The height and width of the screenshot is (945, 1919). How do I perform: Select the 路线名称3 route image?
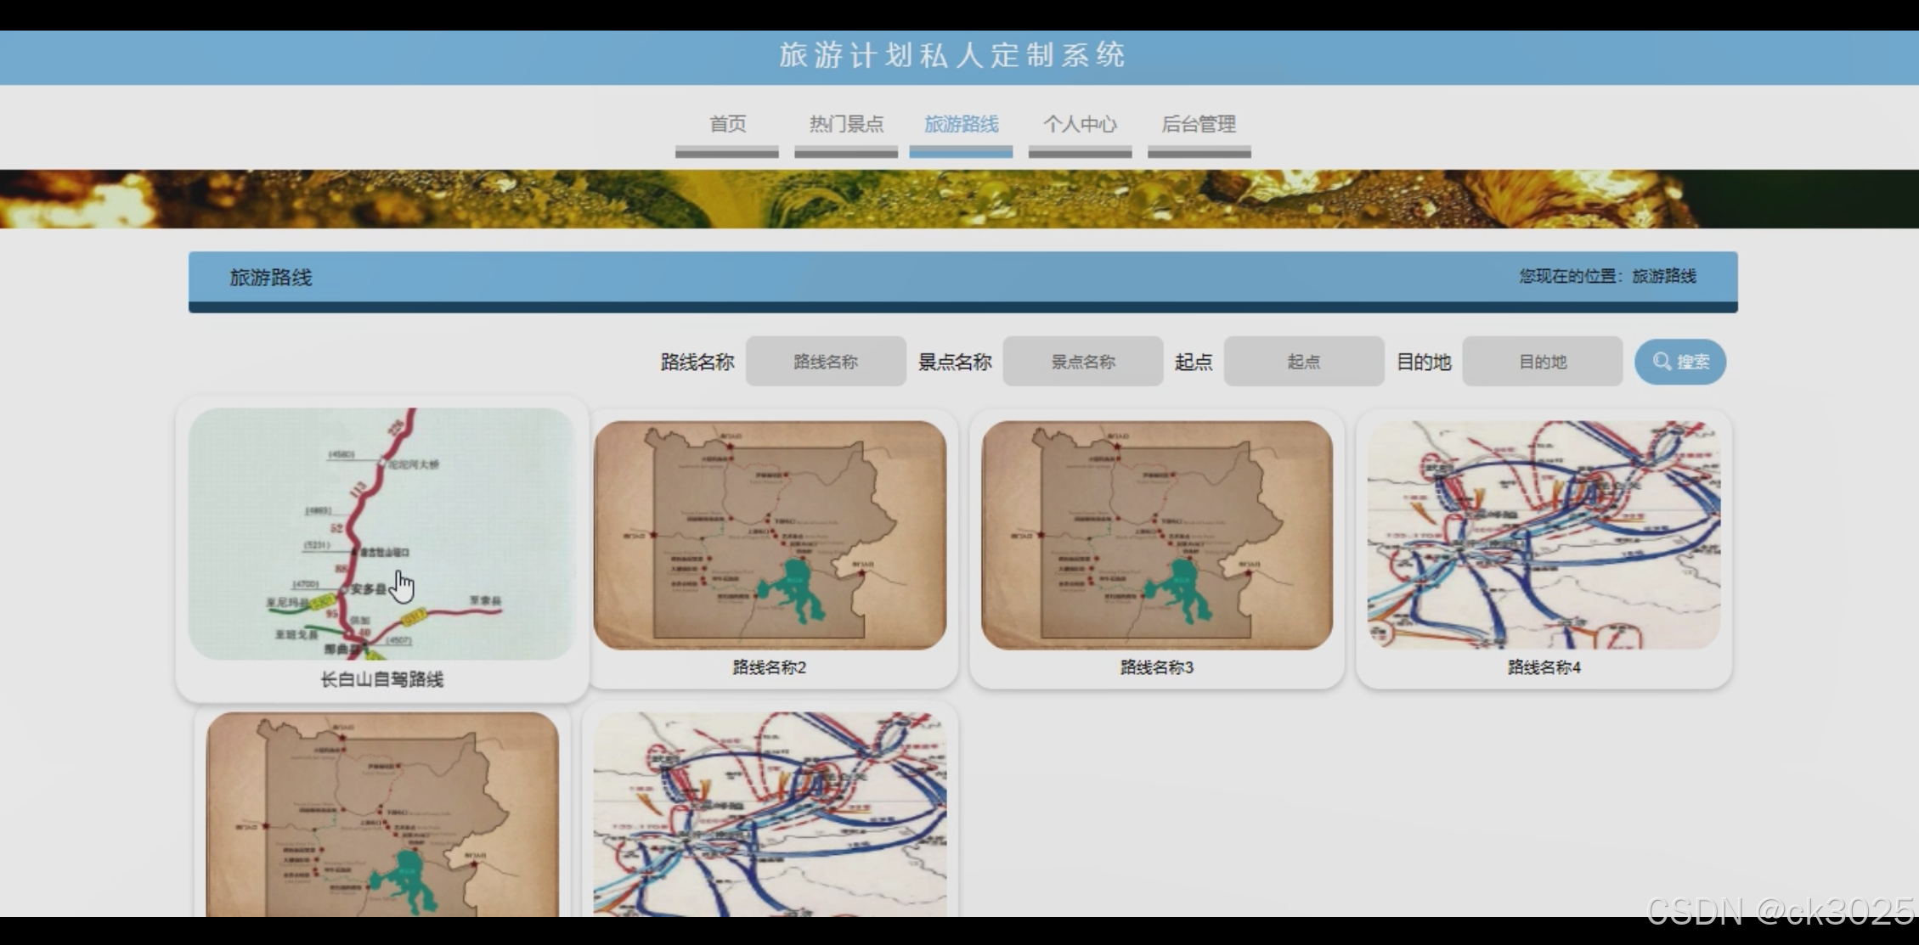1157,535
